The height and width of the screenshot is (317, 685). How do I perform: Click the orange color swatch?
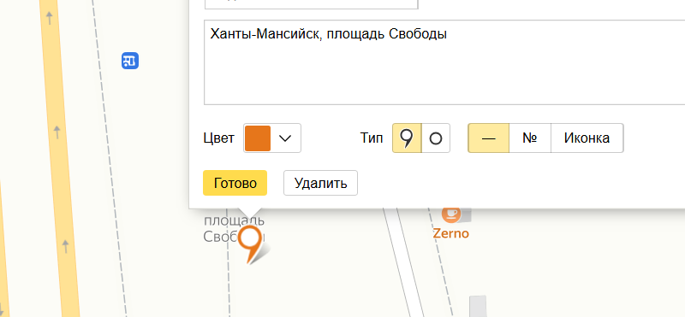pyautogui.click(x=258, y=138)
